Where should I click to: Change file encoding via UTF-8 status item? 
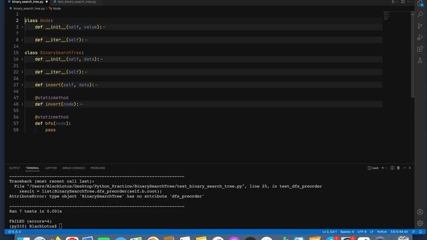pyautogui.click(x=362, y=231)
